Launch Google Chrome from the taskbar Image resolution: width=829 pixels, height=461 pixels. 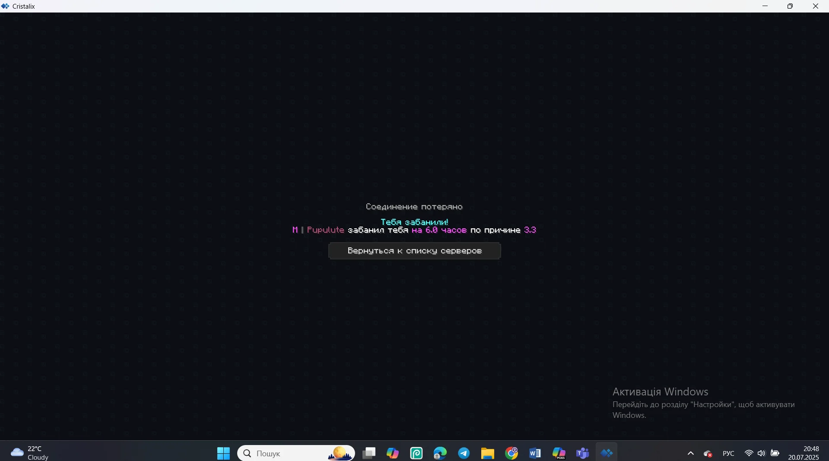tap(511, 453)
